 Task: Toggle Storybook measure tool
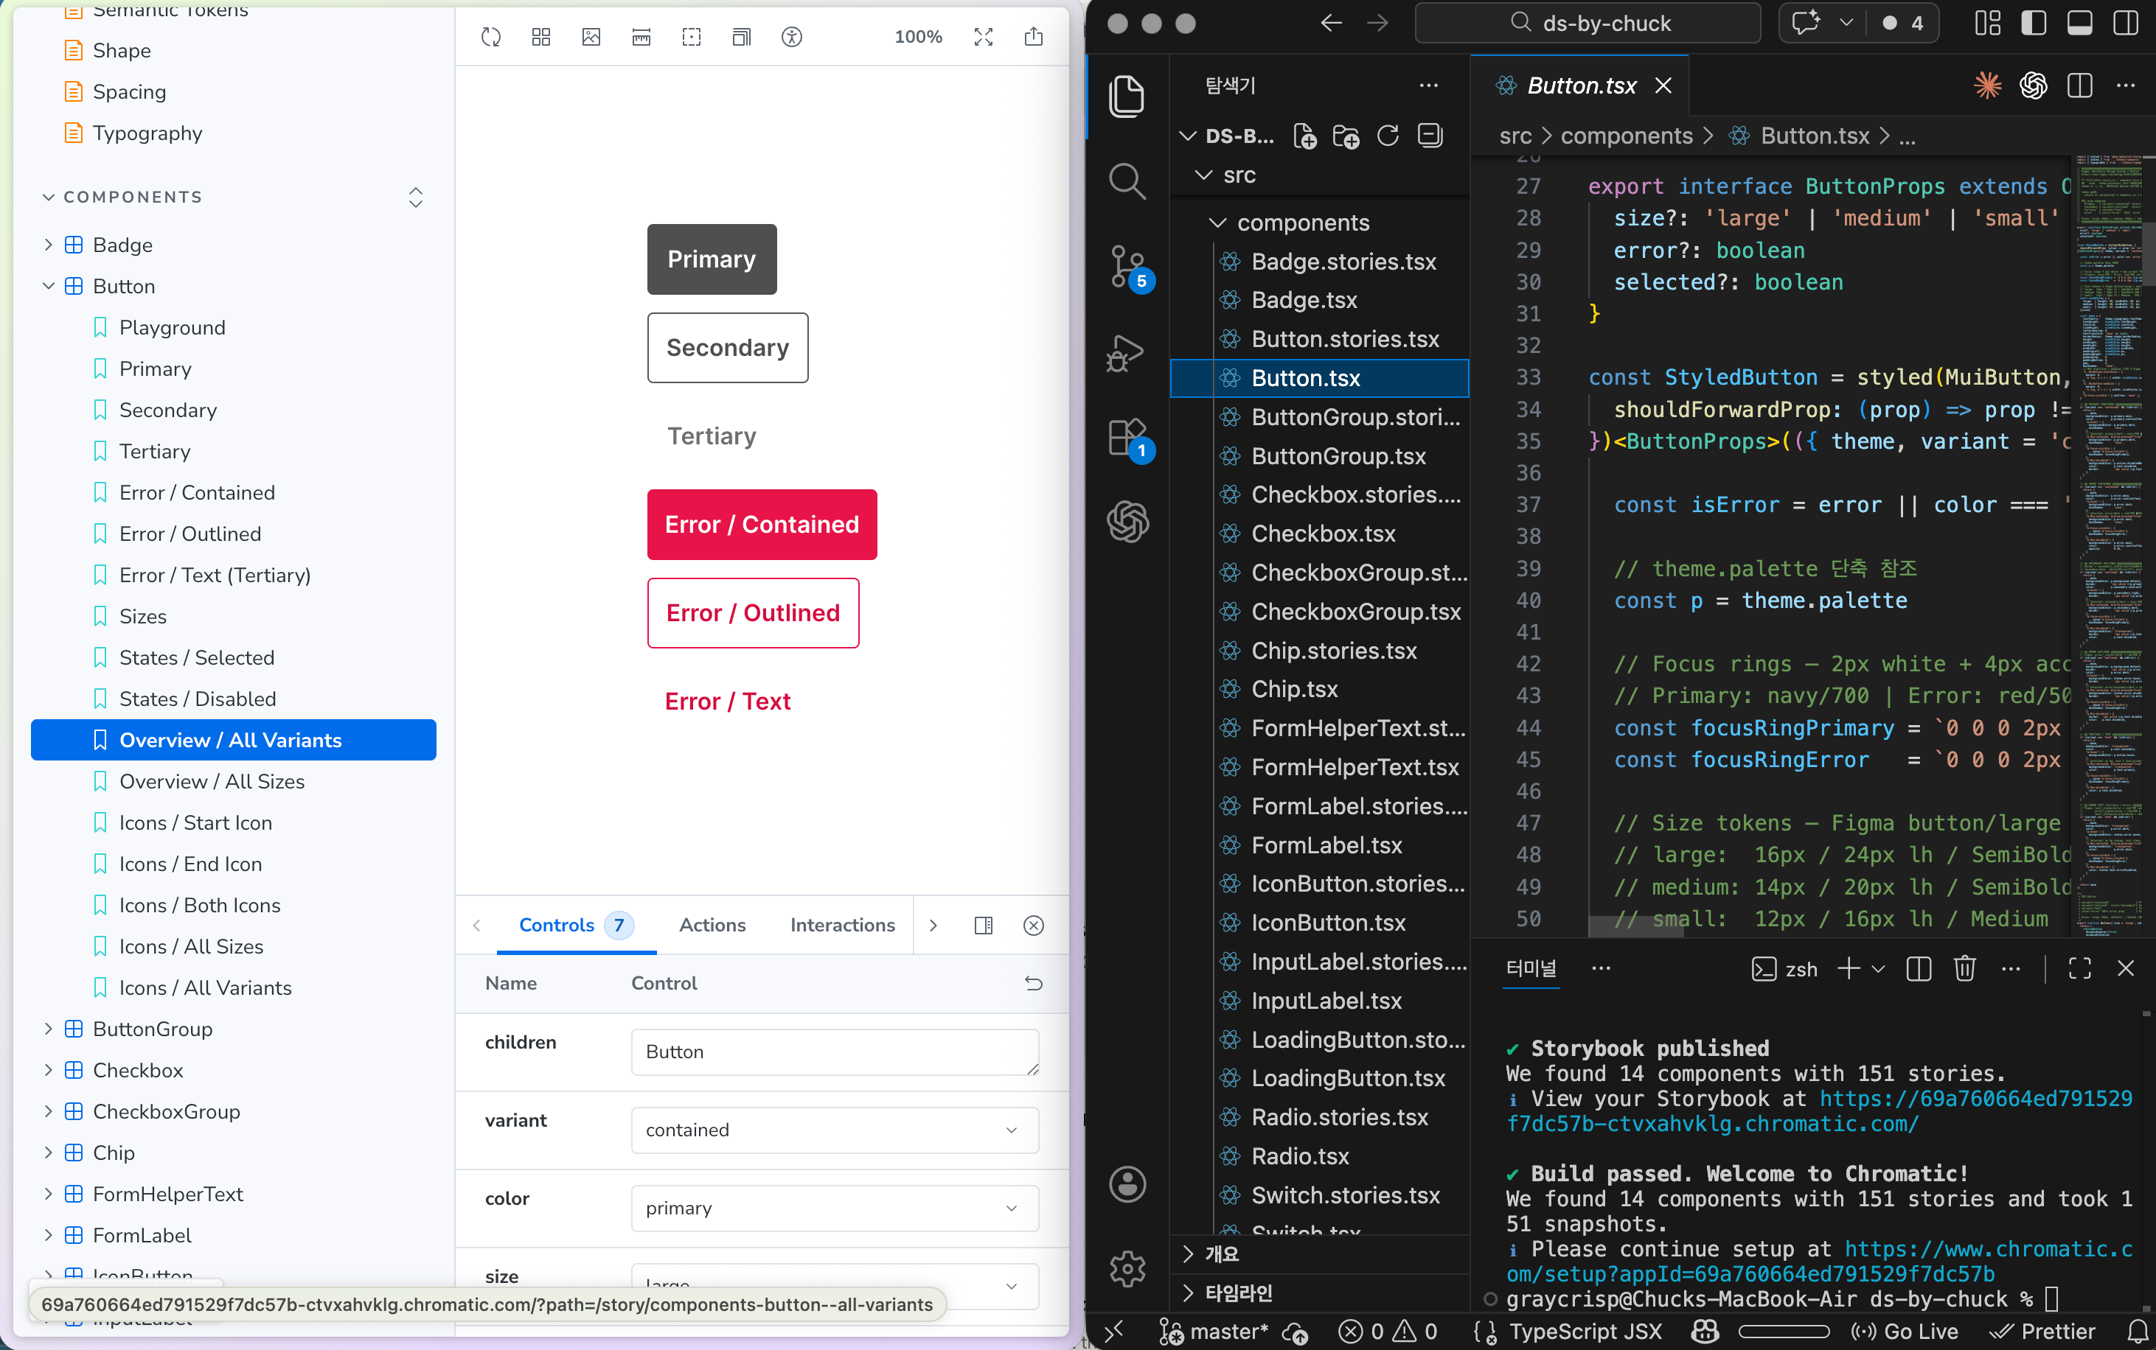pyautogui.click(x=641, y=37)
